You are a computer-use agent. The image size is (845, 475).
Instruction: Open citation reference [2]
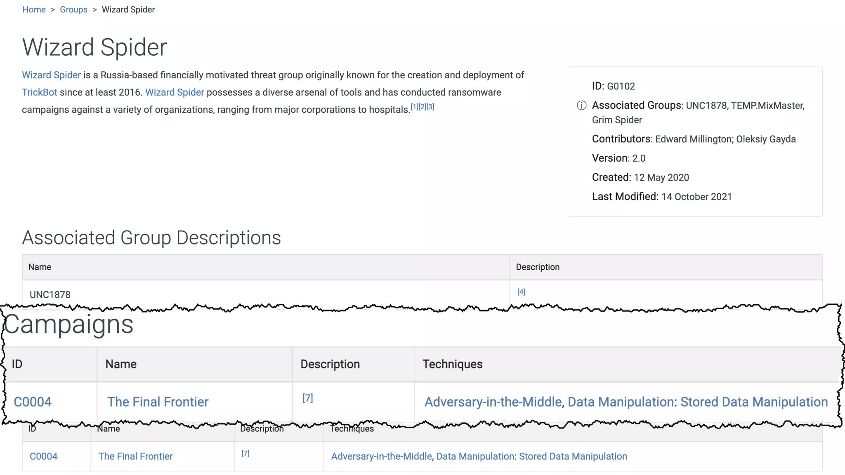pos(422,107)
